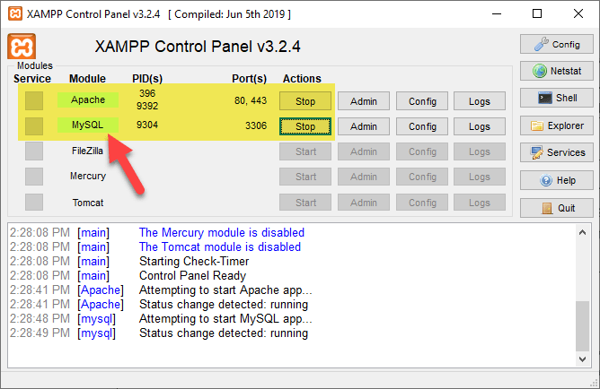Toggle the FileZilla service checkbox
This screenshot has height=389, width=600.
34,151
